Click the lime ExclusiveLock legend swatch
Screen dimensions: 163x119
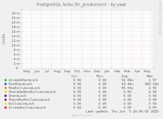(x=6, y=104)
